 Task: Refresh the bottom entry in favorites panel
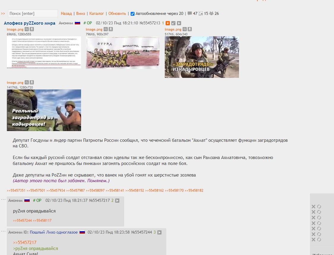319,240
